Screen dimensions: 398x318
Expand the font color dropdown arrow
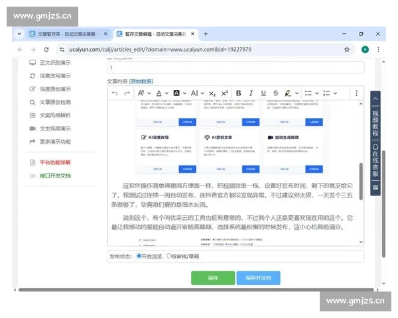point(166,93)
